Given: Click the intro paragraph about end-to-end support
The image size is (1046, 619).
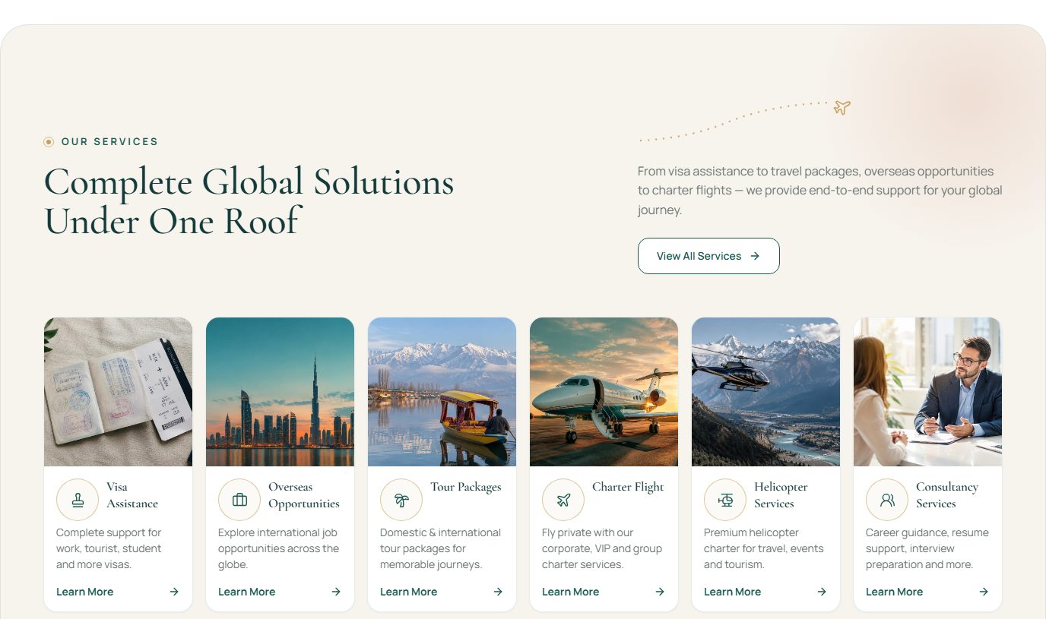Looking at the screenshot, I should coord(820,191).
